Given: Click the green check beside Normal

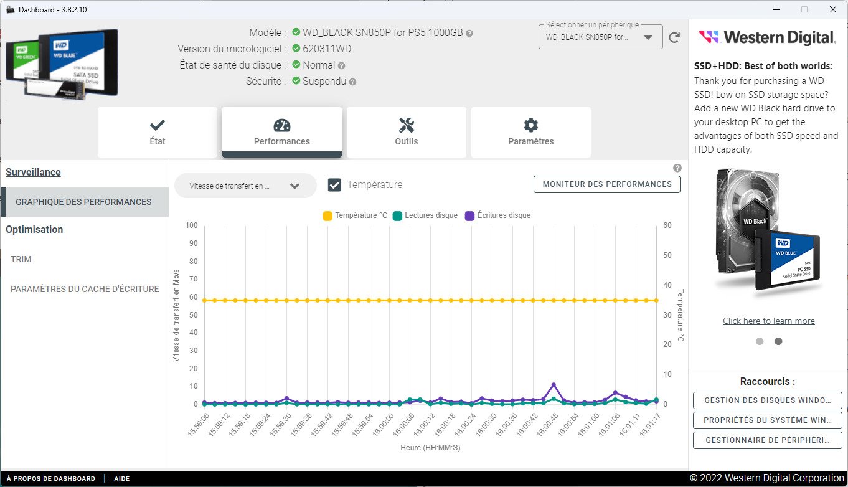Looking at the screenshot, I should tap(296, 65).
